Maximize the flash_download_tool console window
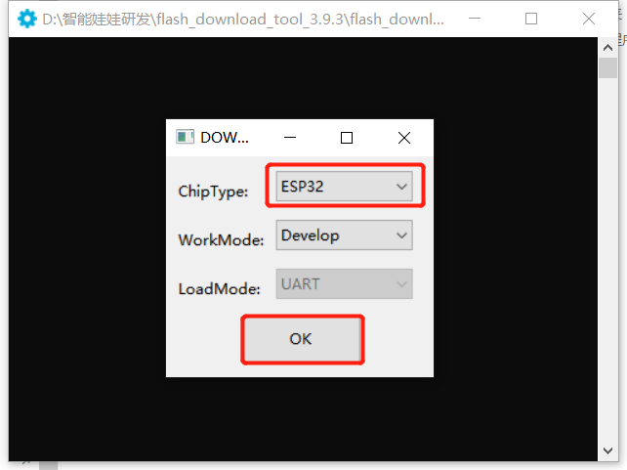This screenshot has width=627, height=470. click(531, 19)
